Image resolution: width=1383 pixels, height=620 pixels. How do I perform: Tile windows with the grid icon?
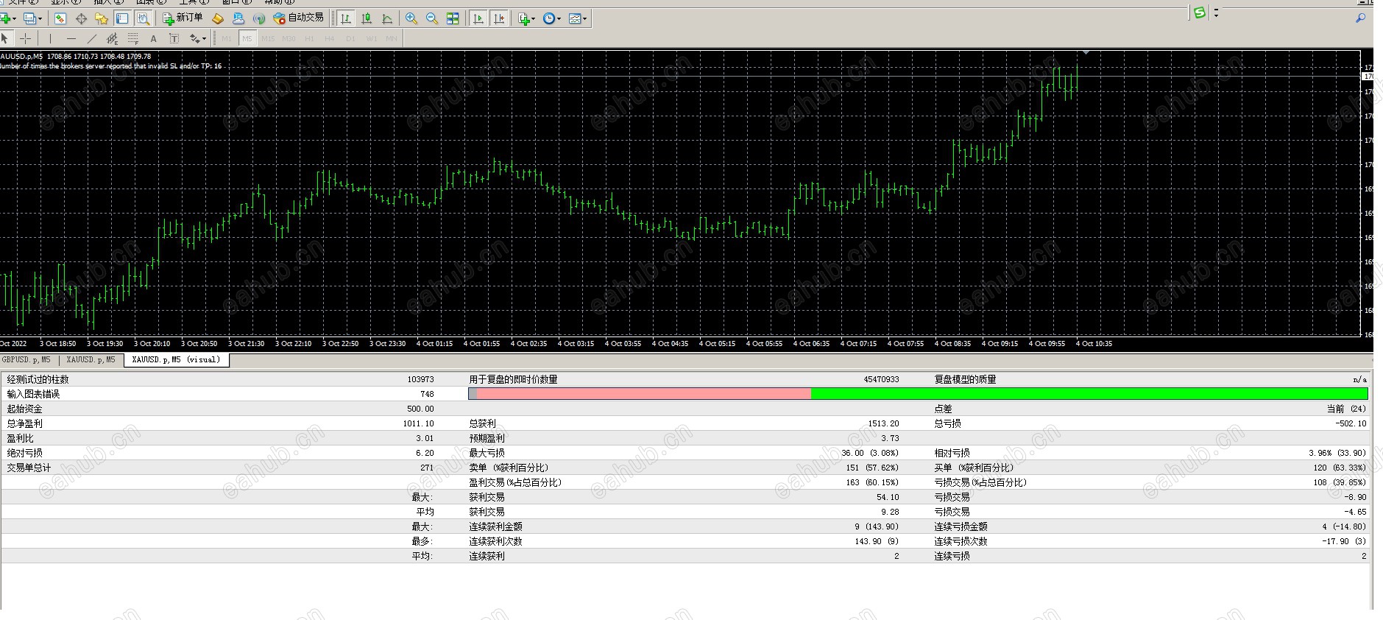[453, 18]
